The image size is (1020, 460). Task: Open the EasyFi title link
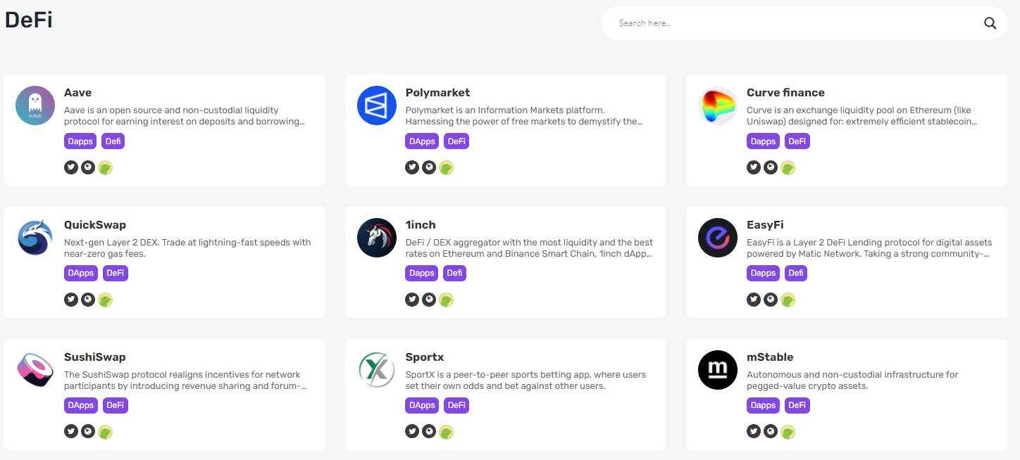[765, 225]
